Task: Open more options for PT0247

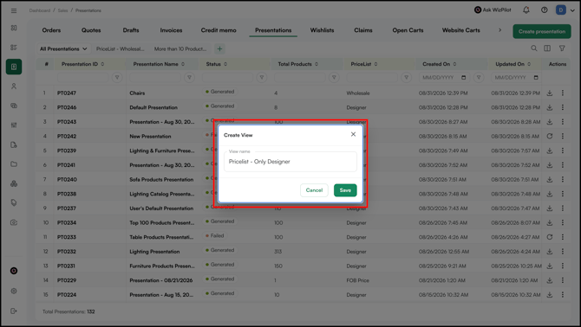Action: tap(563, 93)
